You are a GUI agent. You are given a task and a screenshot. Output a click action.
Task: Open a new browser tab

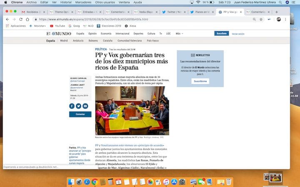[x=277, y=12]
